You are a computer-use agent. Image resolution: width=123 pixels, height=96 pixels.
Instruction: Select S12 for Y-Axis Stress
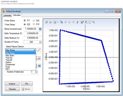pos(34,24)
